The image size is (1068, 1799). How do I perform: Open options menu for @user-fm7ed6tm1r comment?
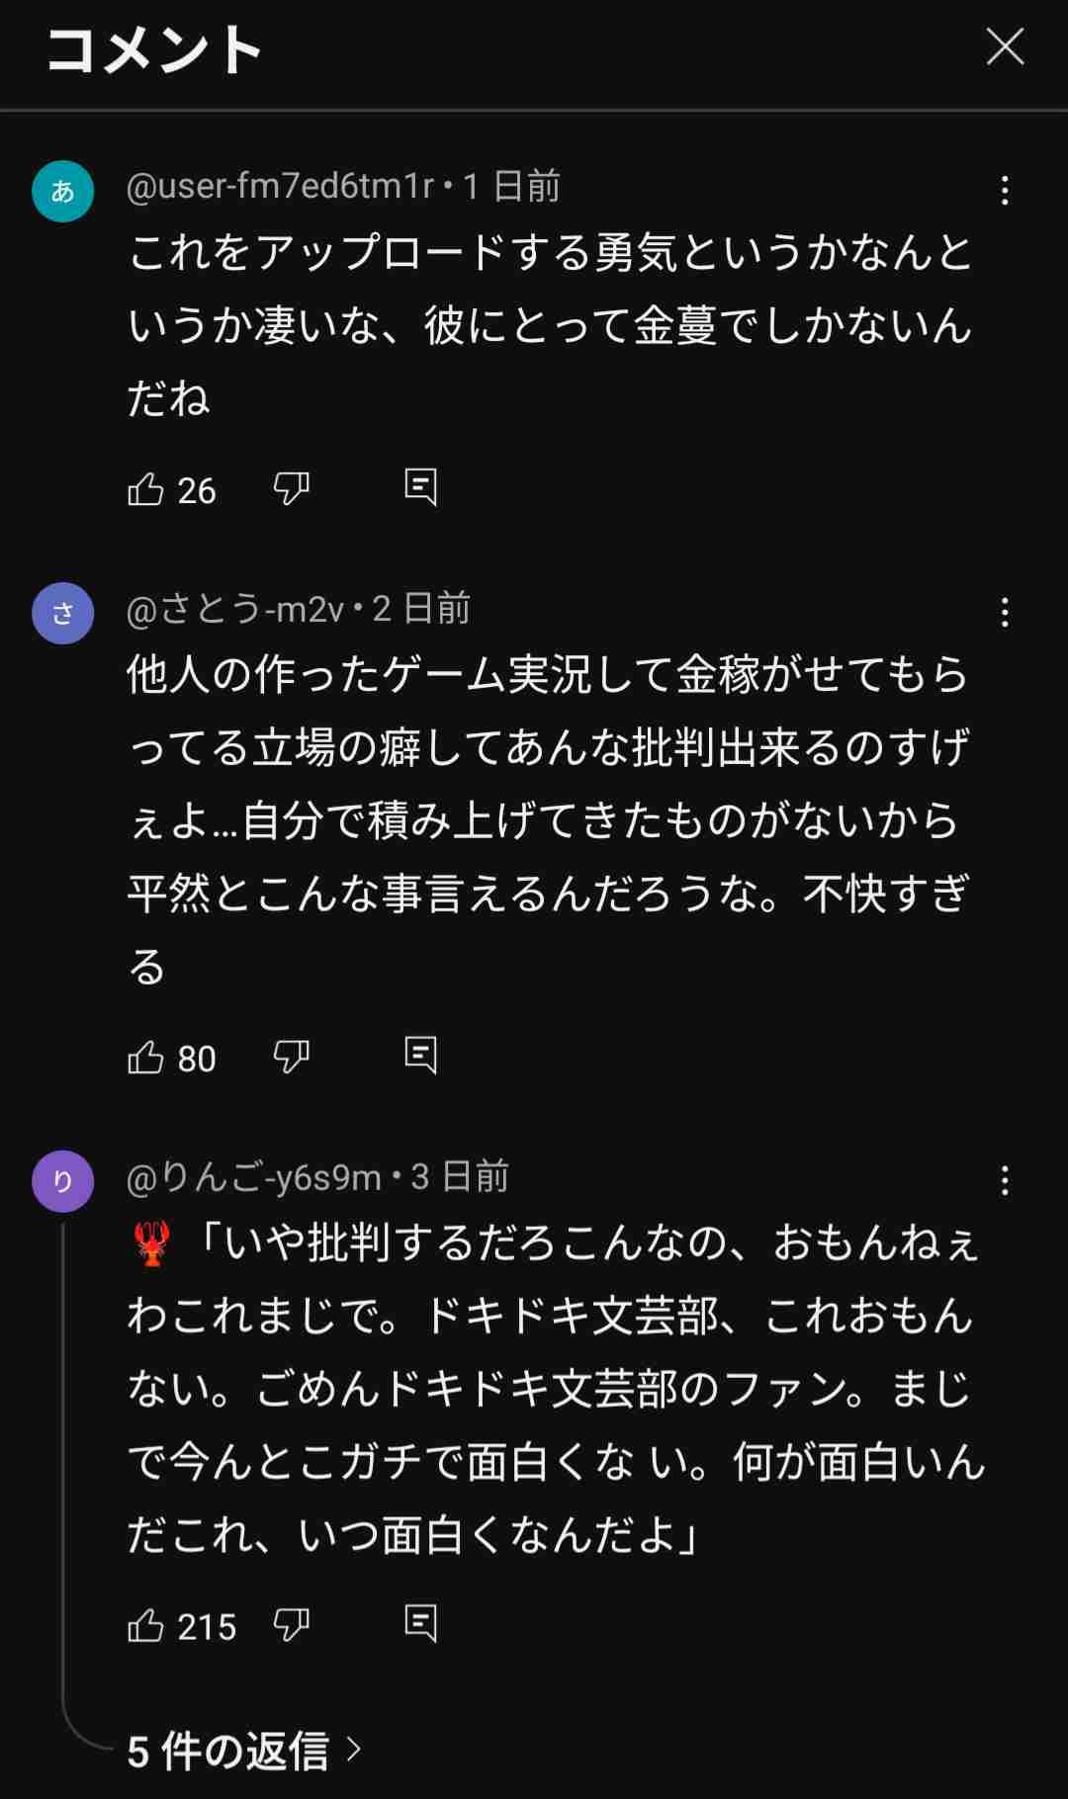pos(1005,191)
